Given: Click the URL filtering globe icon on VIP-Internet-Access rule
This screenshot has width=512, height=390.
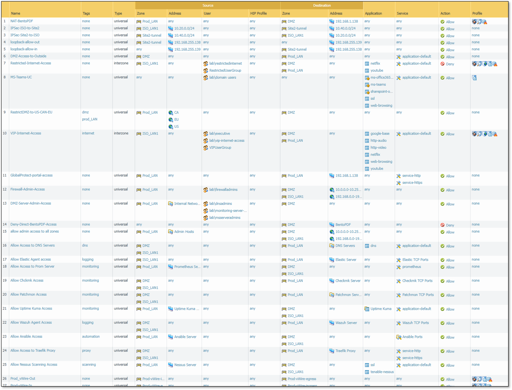Looking at the screenshot, I should [484, 134].
